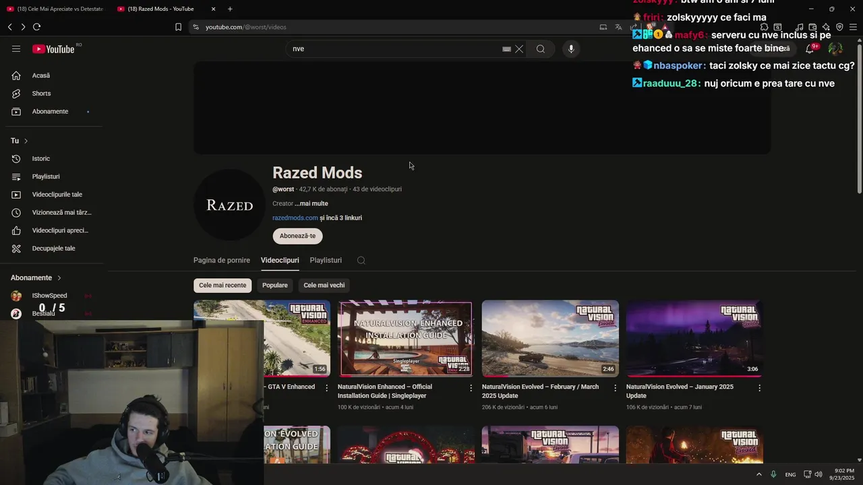
Task: Switch to Cele Mai Apreciate vs Detestate browser tab
Action: pyautogui.click(x=55, y=9)
